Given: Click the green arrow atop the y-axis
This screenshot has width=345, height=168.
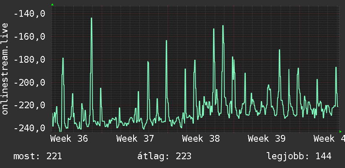Looking at the screenshot, I should point(52,5).
